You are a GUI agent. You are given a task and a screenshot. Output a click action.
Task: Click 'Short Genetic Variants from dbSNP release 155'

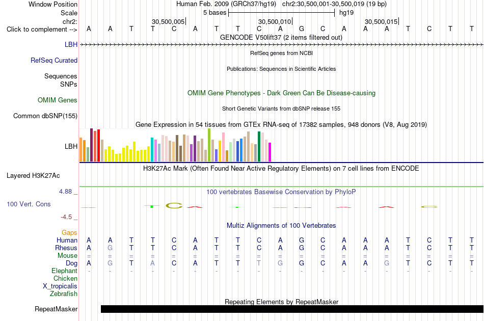pyautogui.click(x=281, y=109)
